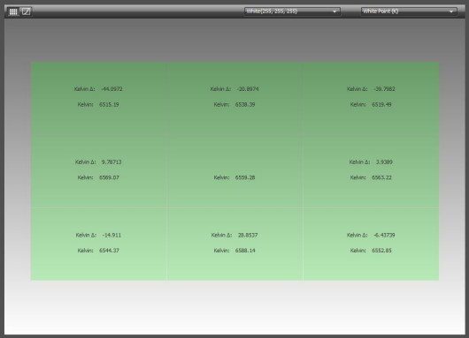This screenshot has width=469, height=338.
Task: Select the bottom-left cell with Kelvin 6544.37
Action: coord(99,244)
